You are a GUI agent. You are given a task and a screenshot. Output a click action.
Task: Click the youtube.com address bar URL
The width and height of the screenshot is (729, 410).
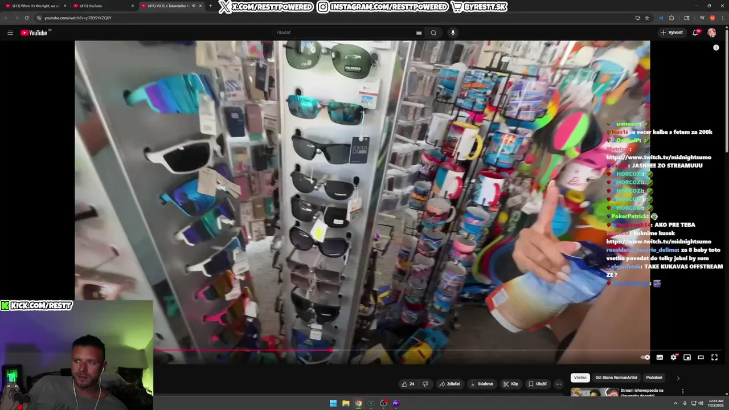[78, 18]
